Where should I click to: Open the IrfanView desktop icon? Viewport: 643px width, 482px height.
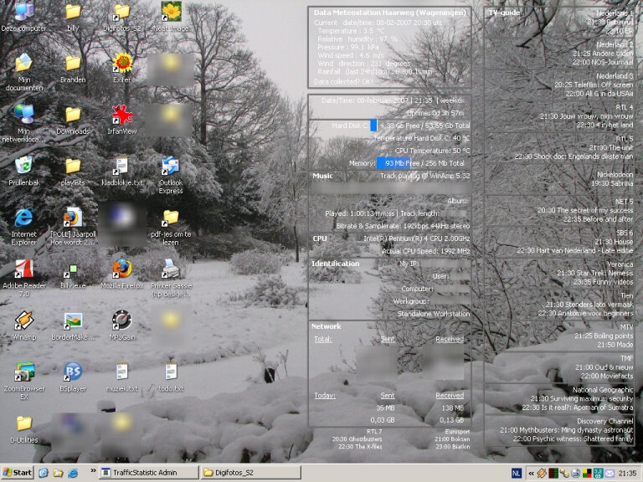point(122,115)
